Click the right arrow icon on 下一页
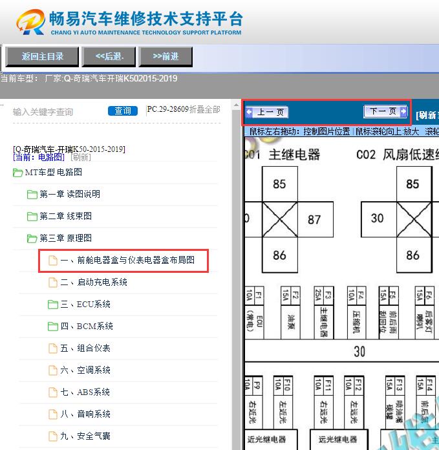The height and width of the screenshot is (450, 439). (x=403, y=111)
